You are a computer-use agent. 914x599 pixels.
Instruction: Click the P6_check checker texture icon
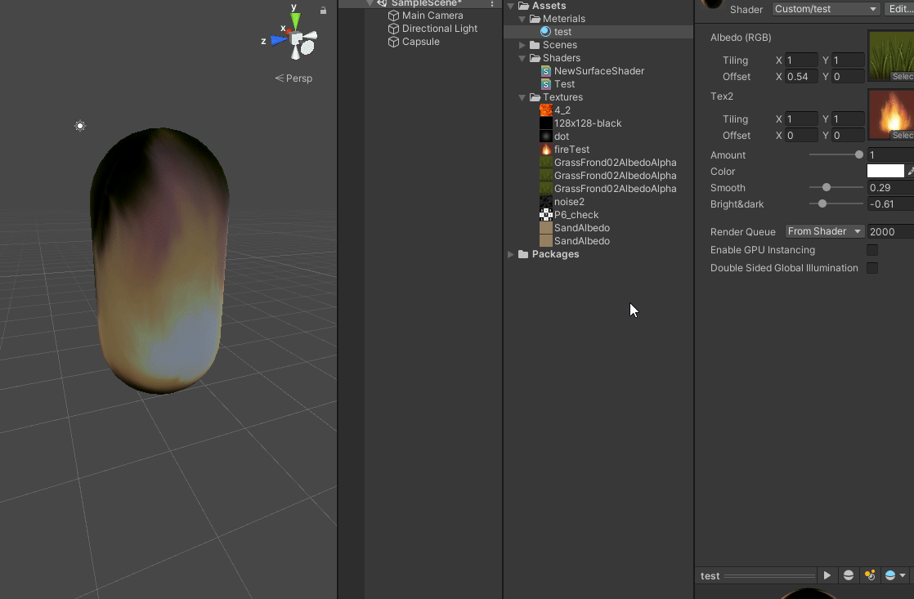[545, 214]
